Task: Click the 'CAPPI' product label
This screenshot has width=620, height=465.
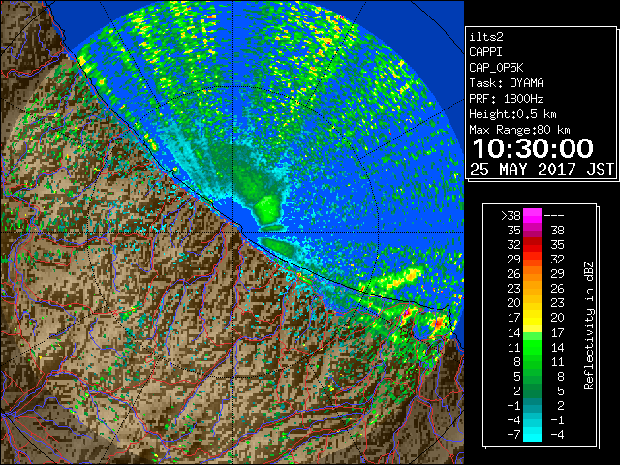Action: (x=485, y=52)
